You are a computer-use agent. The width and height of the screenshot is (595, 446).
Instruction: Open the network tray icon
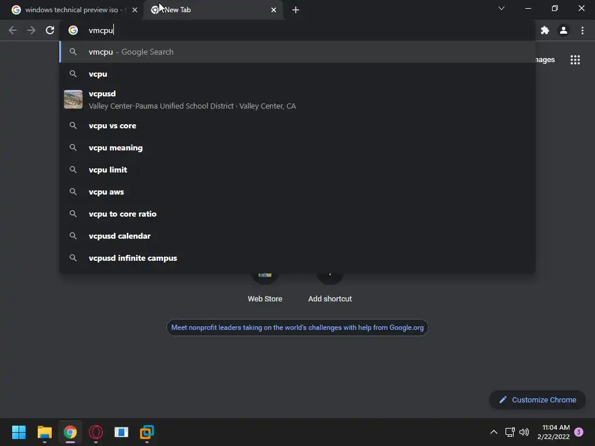[x=510, y=432]
